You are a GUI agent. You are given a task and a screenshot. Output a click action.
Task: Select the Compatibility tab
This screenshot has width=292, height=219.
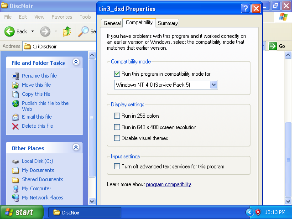click(139, 22)
